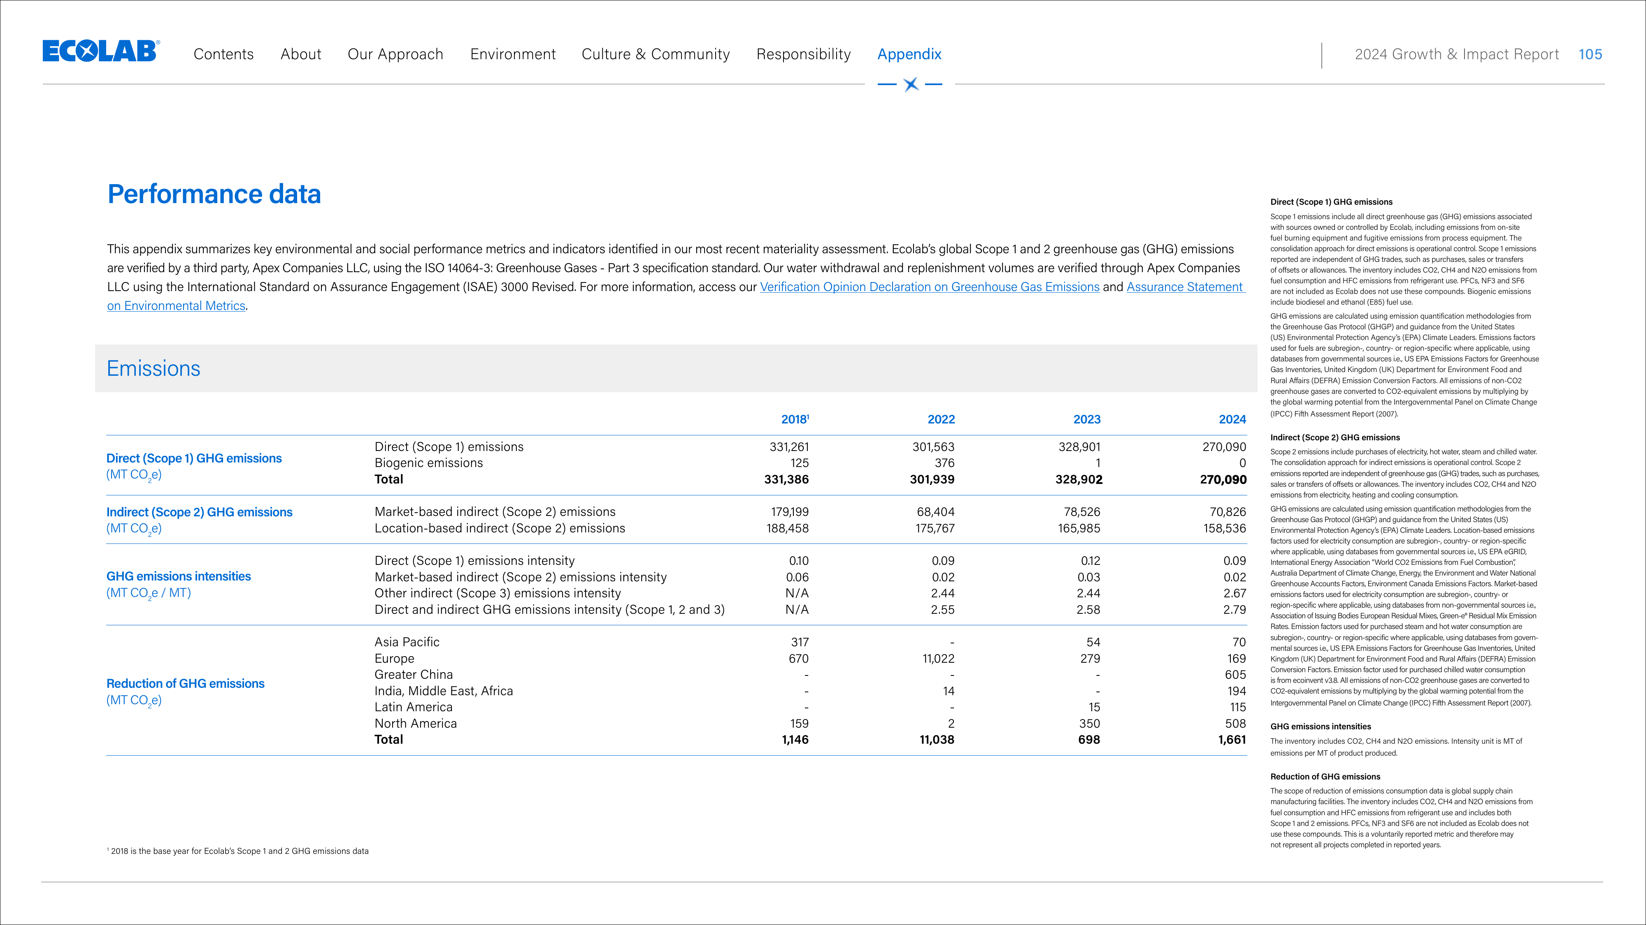Image resolution: width=1646 pixels, height=925 pixels.
Task: Select the Europe 2022 value 11,022
Action: pos(938,659)
